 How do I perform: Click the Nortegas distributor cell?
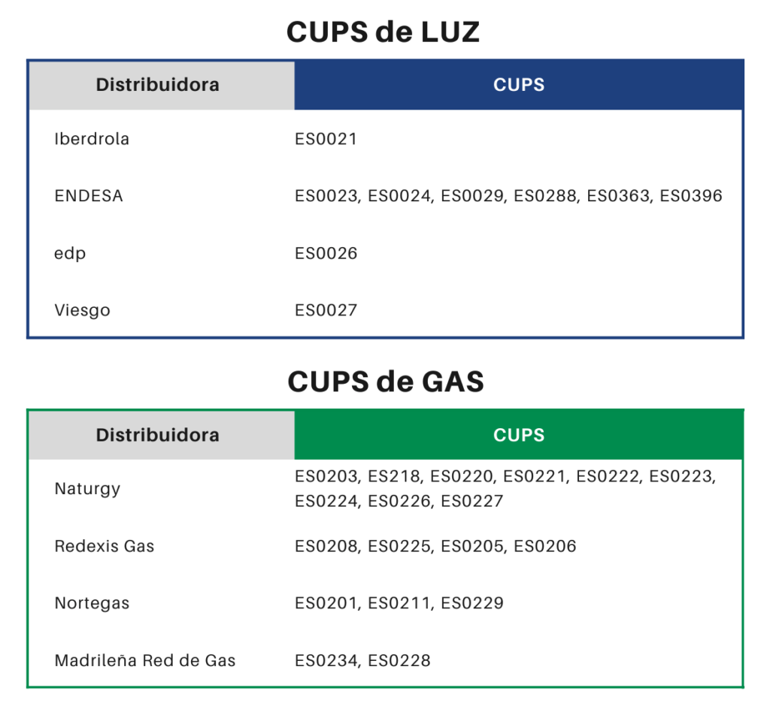coord(92,603)
